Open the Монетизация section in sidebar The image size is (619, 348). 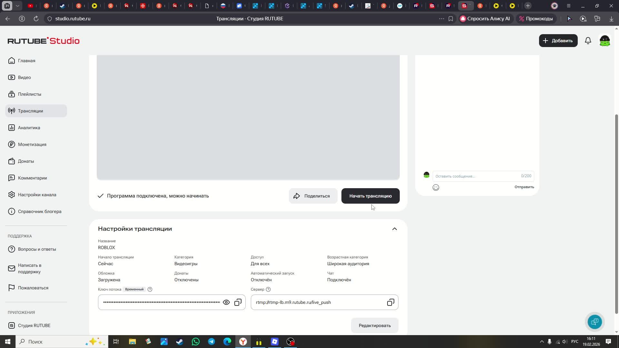(32, 144)
